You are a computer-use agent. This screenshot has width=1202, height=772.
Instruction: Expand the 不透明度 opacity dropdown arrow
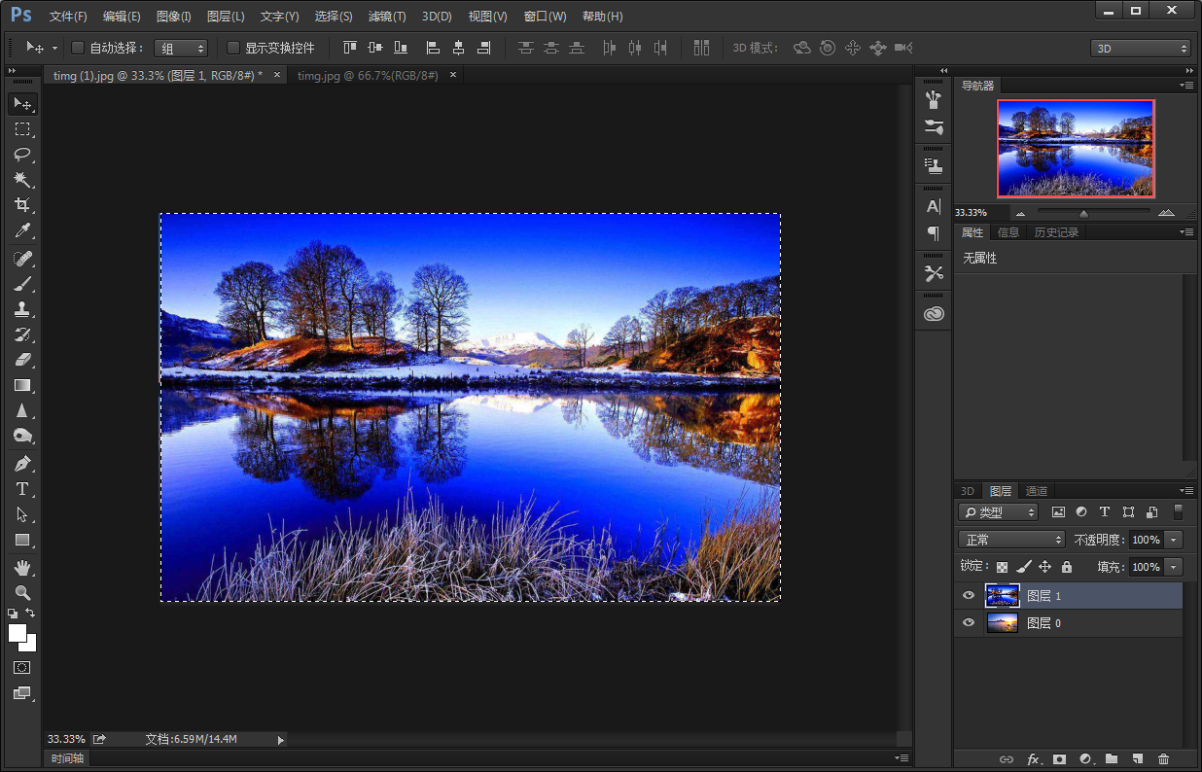[x=1174, y=540]
